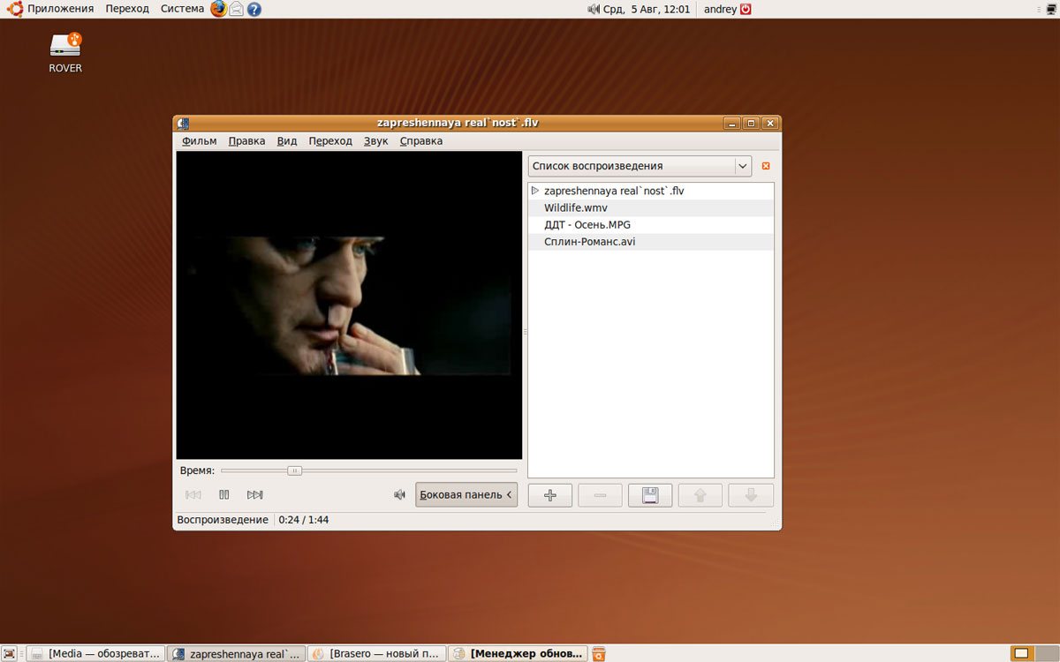Open the Вид menu
1060x662 pixels.
pyautogui.click(x=286, y=141)
